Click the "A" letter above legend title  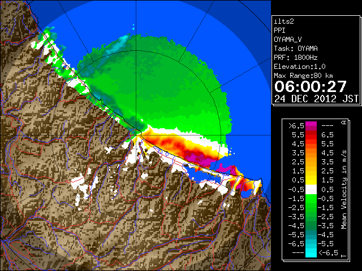pos(344,123)
